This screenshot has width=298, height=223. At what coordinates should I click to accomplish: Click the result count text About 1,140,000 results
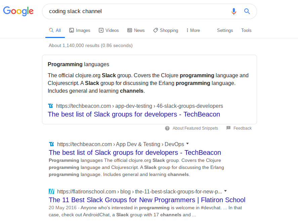(90, 45)
